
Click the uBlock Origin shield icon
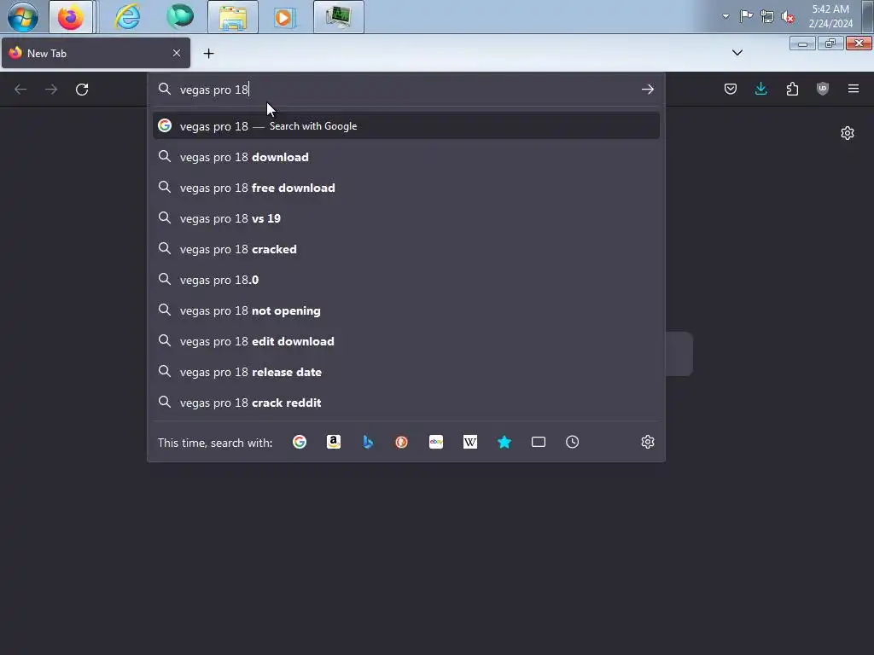(822, 89)
